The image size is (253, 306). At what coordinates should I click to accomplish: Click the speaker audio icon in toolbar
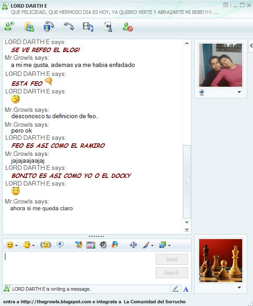pos(103,245)
